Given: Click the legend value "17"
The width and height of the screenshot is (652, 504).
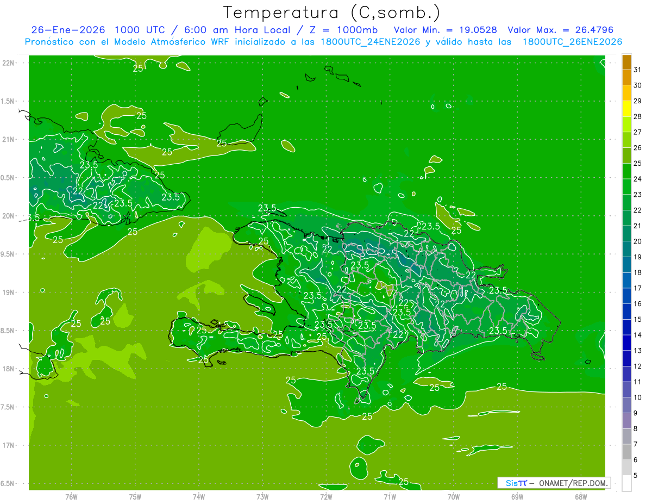Looking at the screenshot, I should coord(637,288).
